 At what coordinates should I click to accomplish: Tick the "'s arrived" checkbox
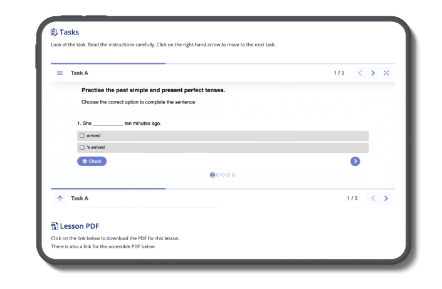(82, 147)
